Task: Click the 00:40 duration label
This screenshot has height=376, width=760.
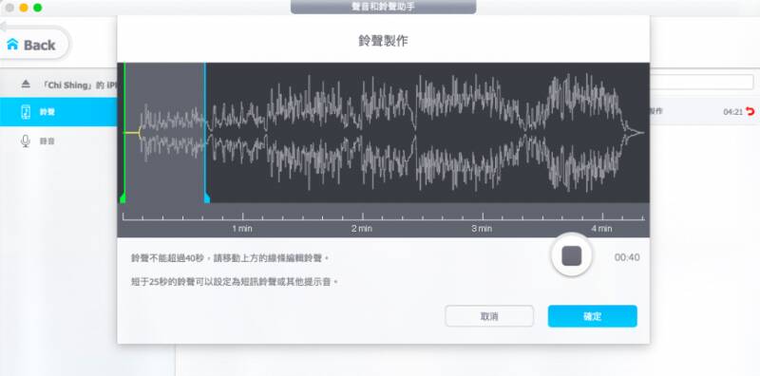Action: point(627,257)
